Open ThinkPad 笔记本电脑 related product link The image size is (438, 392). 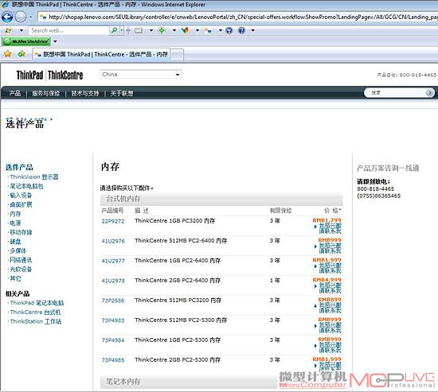click(37, 303)
